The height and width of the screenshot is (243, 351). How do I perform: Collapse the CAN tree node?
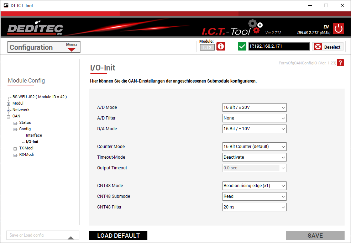[x=9, y=116]
